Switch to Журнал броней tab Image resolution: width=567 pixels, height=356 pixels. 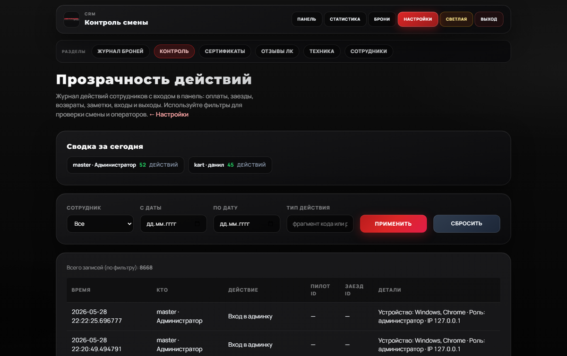[x=120, y=51]
